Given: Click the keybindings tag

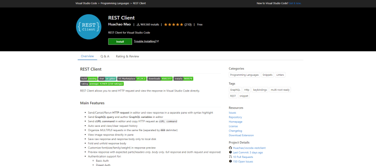Looking at the screenshot, I should 260,90.
